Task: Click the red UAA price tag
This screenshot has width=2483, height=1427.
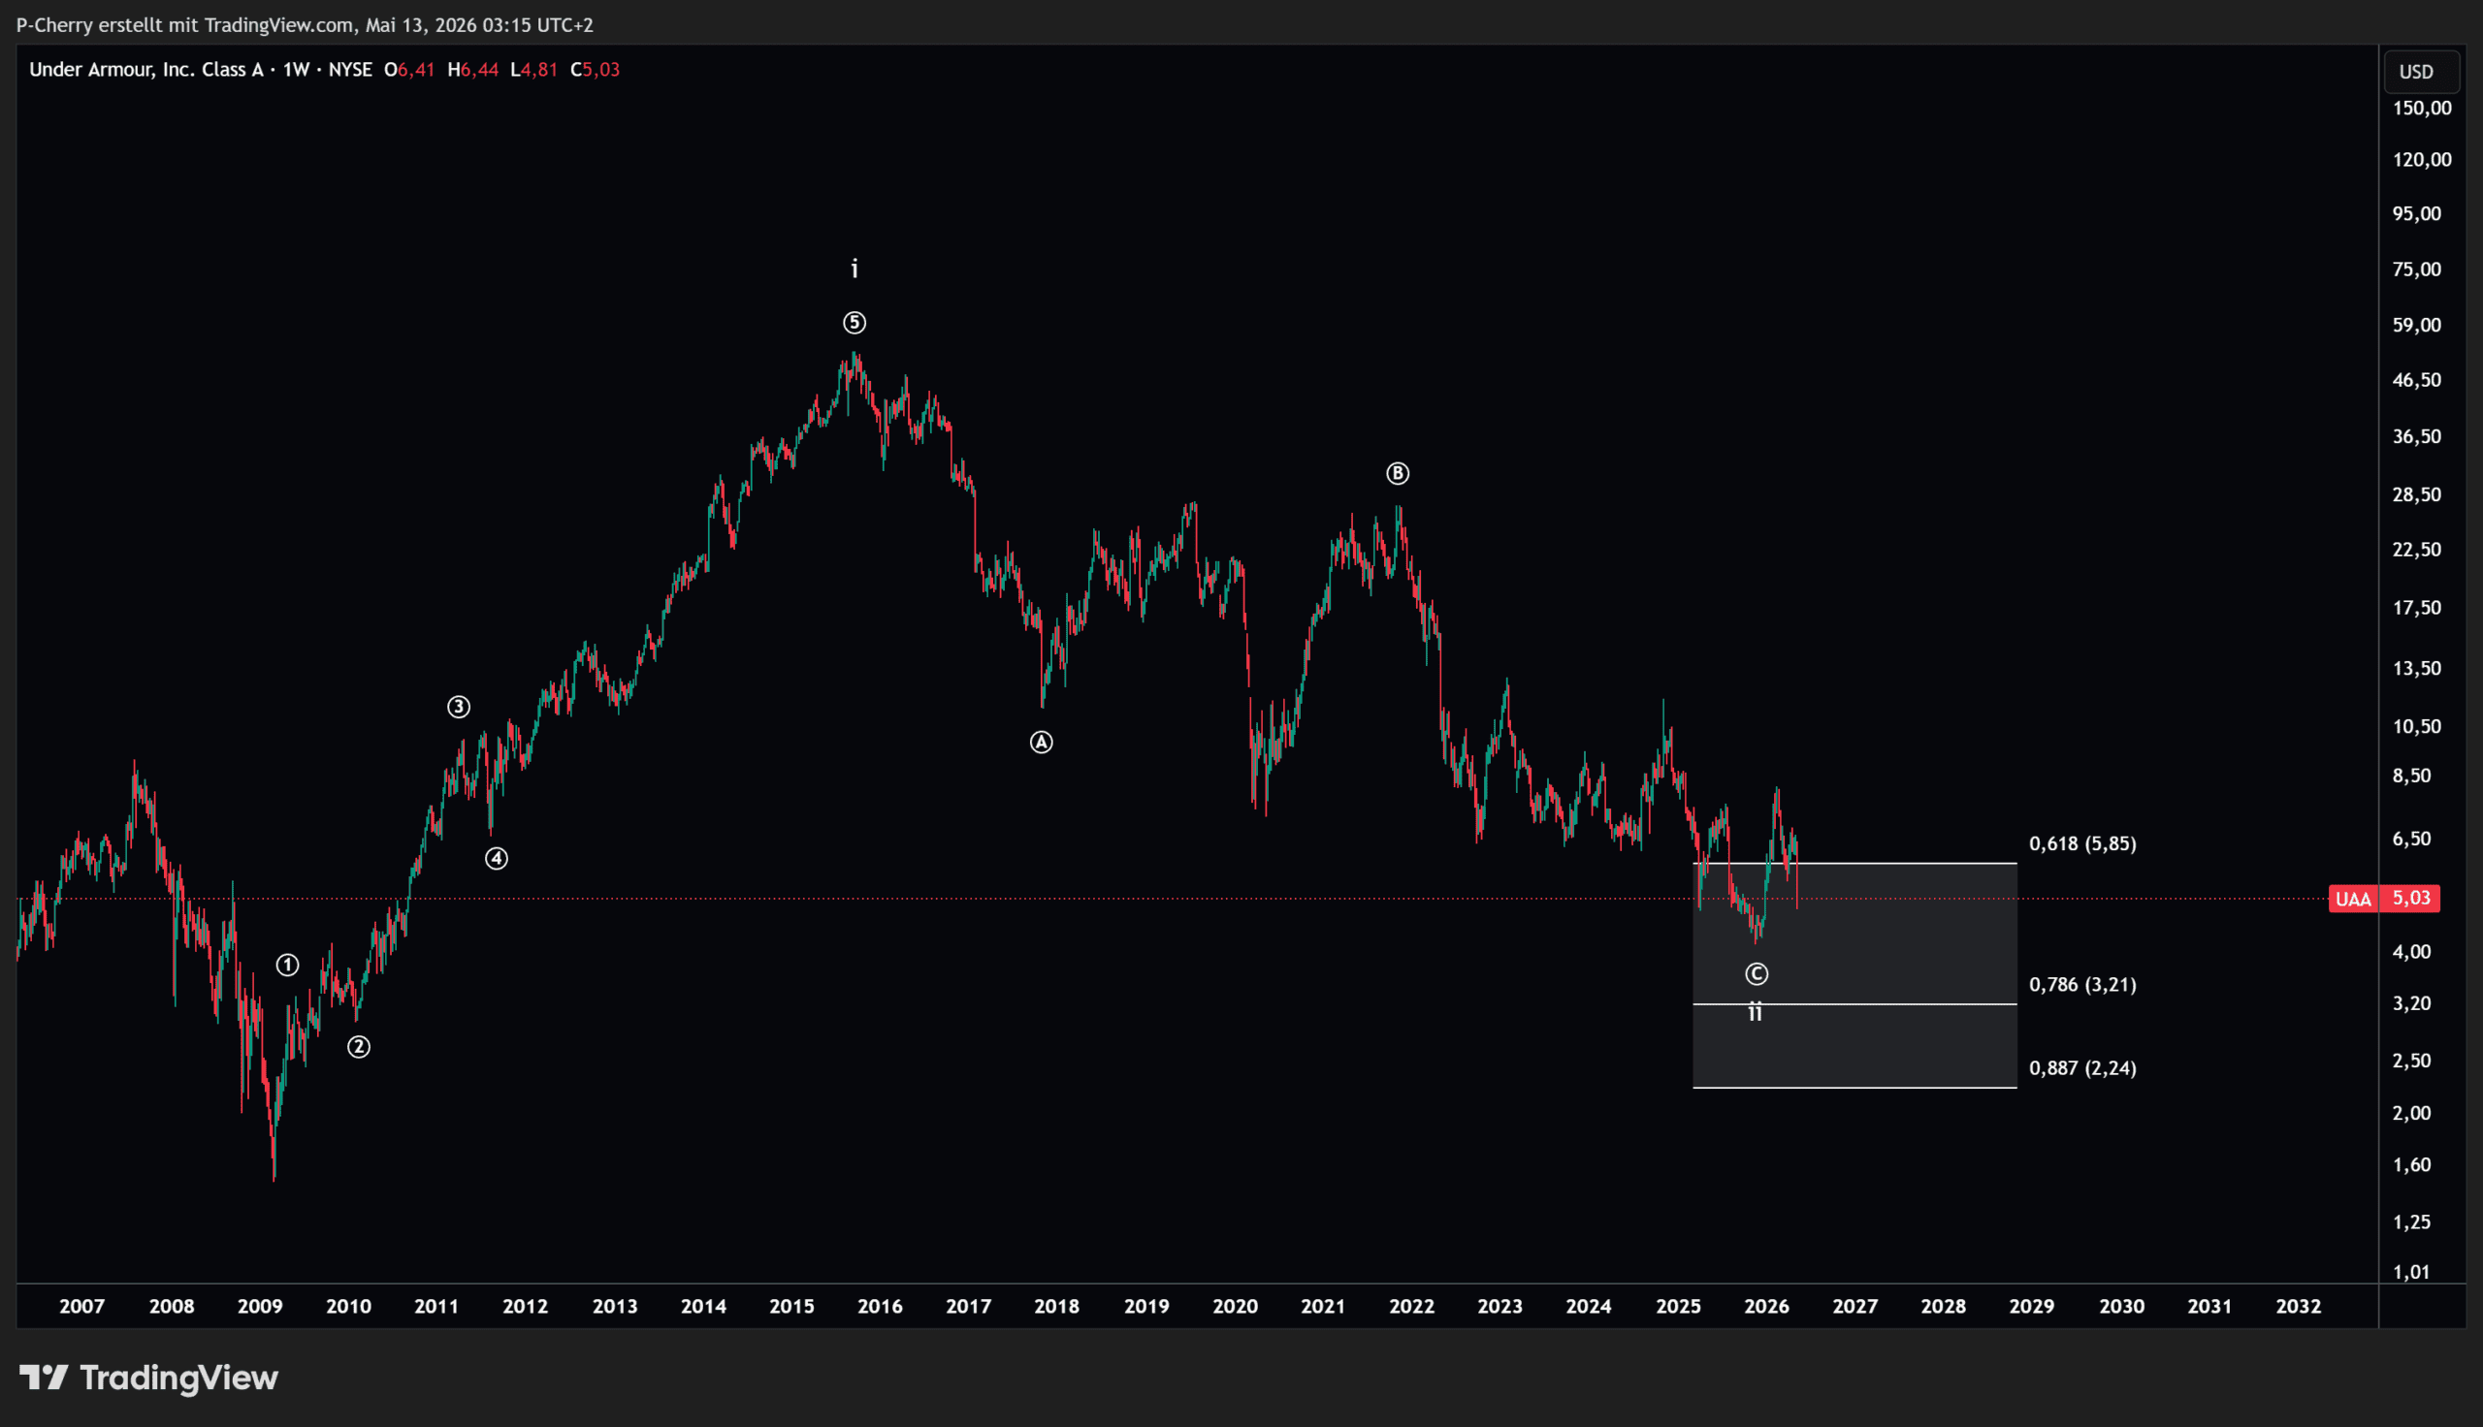Action: [2353, 899]
